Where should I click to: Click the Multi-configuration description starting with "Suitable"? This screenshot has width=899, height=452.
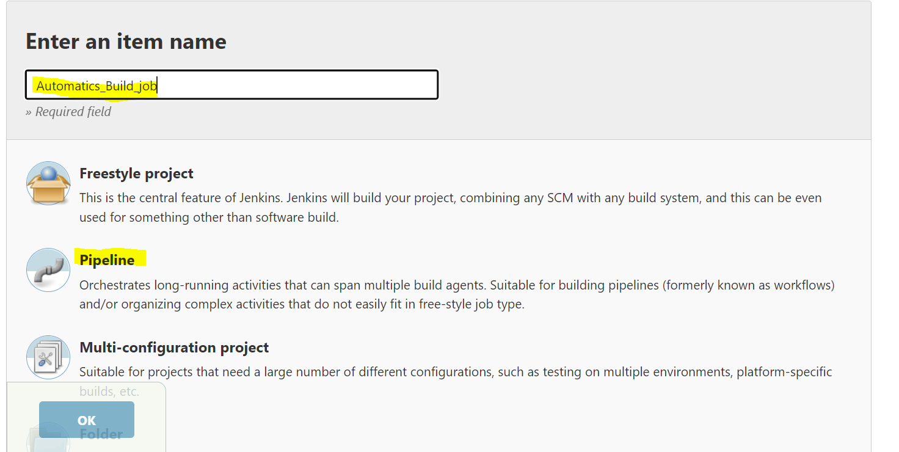point(455,372)
